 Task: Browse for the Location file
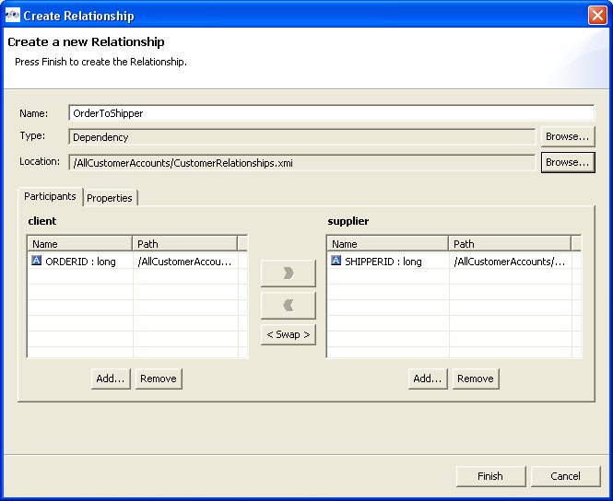click(567, 163)
